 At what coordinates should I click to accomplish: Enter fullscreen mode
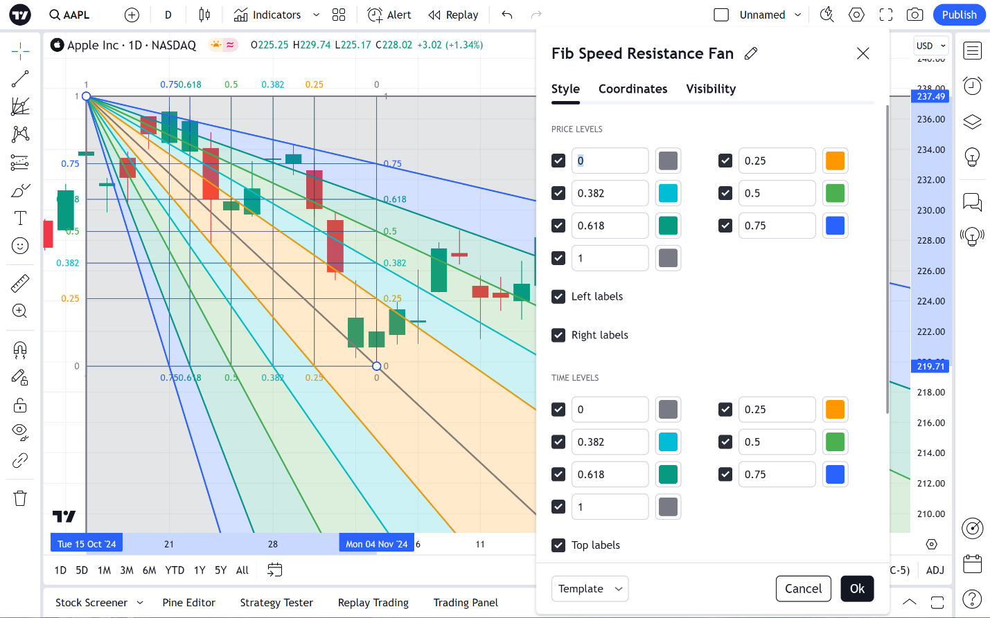(x=886, y=15)
